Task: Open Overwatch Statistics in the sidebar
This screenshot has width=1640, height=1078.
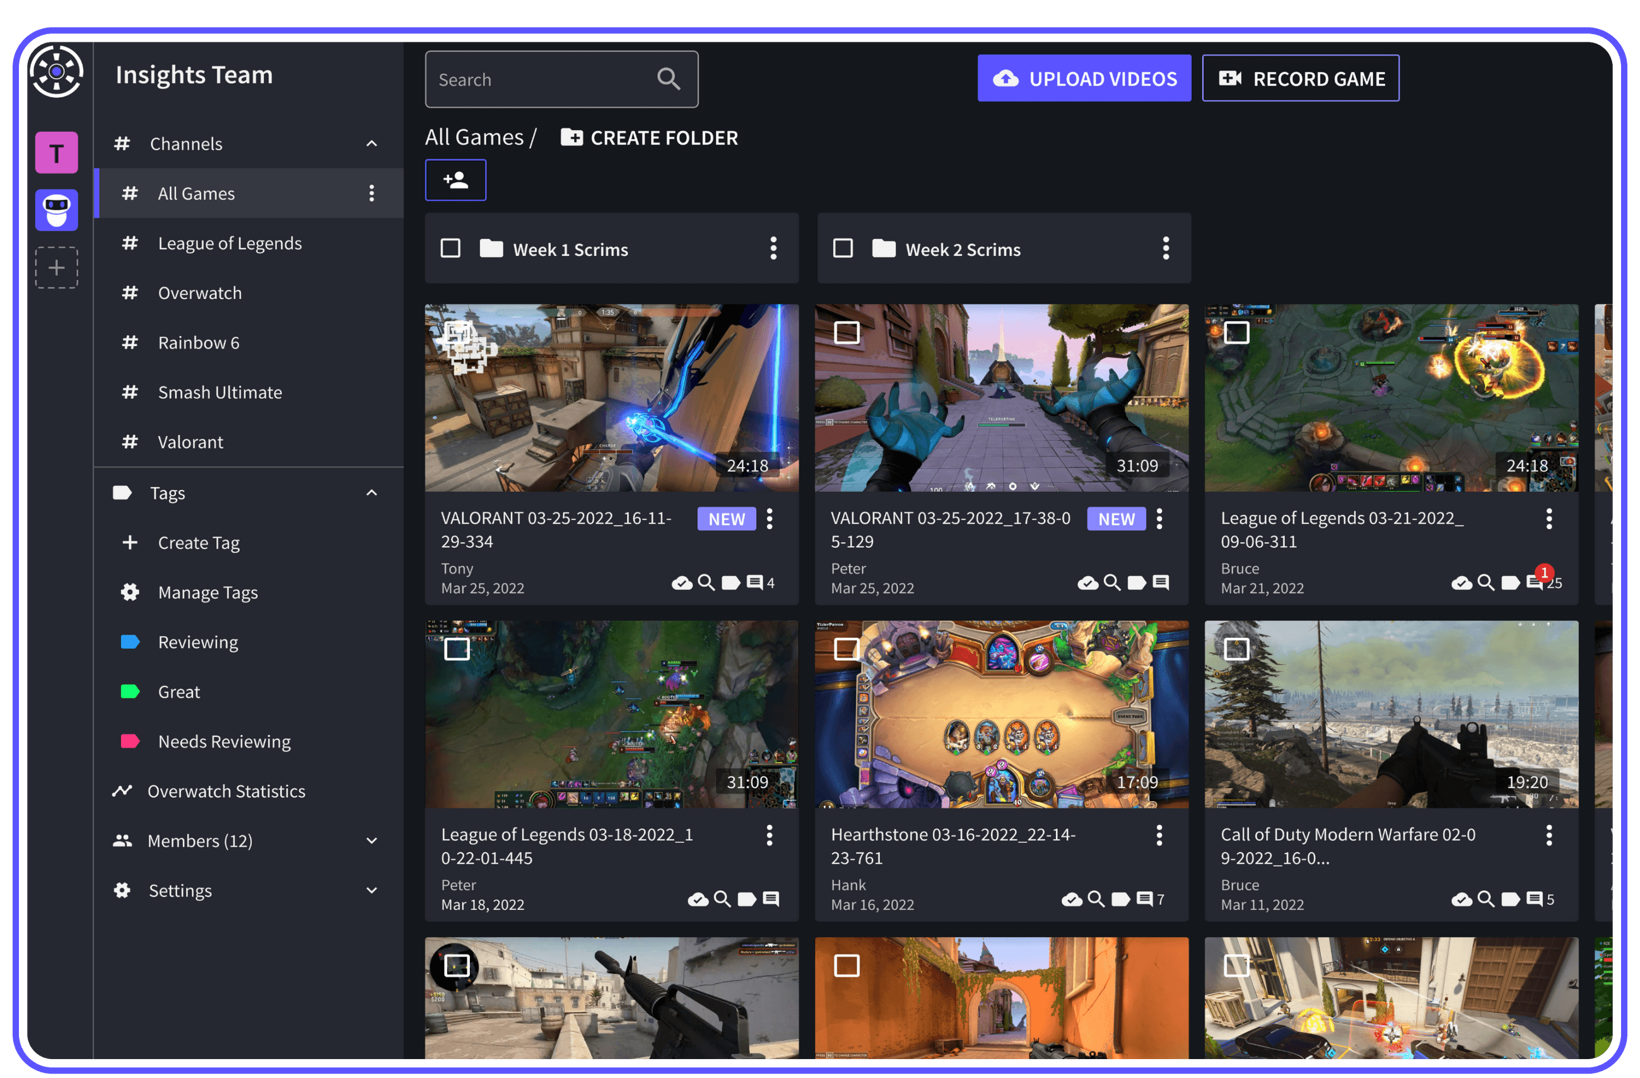Action: 226,791
